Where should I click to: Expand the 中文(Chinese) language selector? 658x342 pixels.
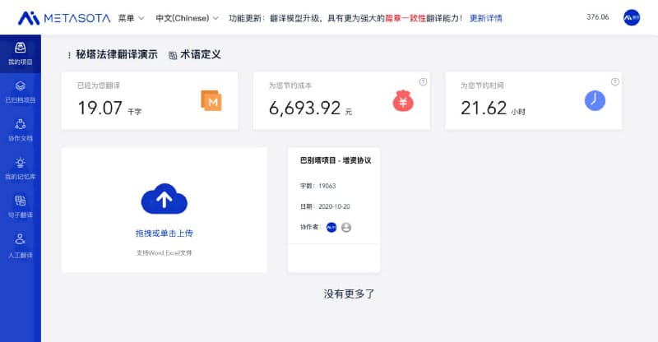(187, 18)
